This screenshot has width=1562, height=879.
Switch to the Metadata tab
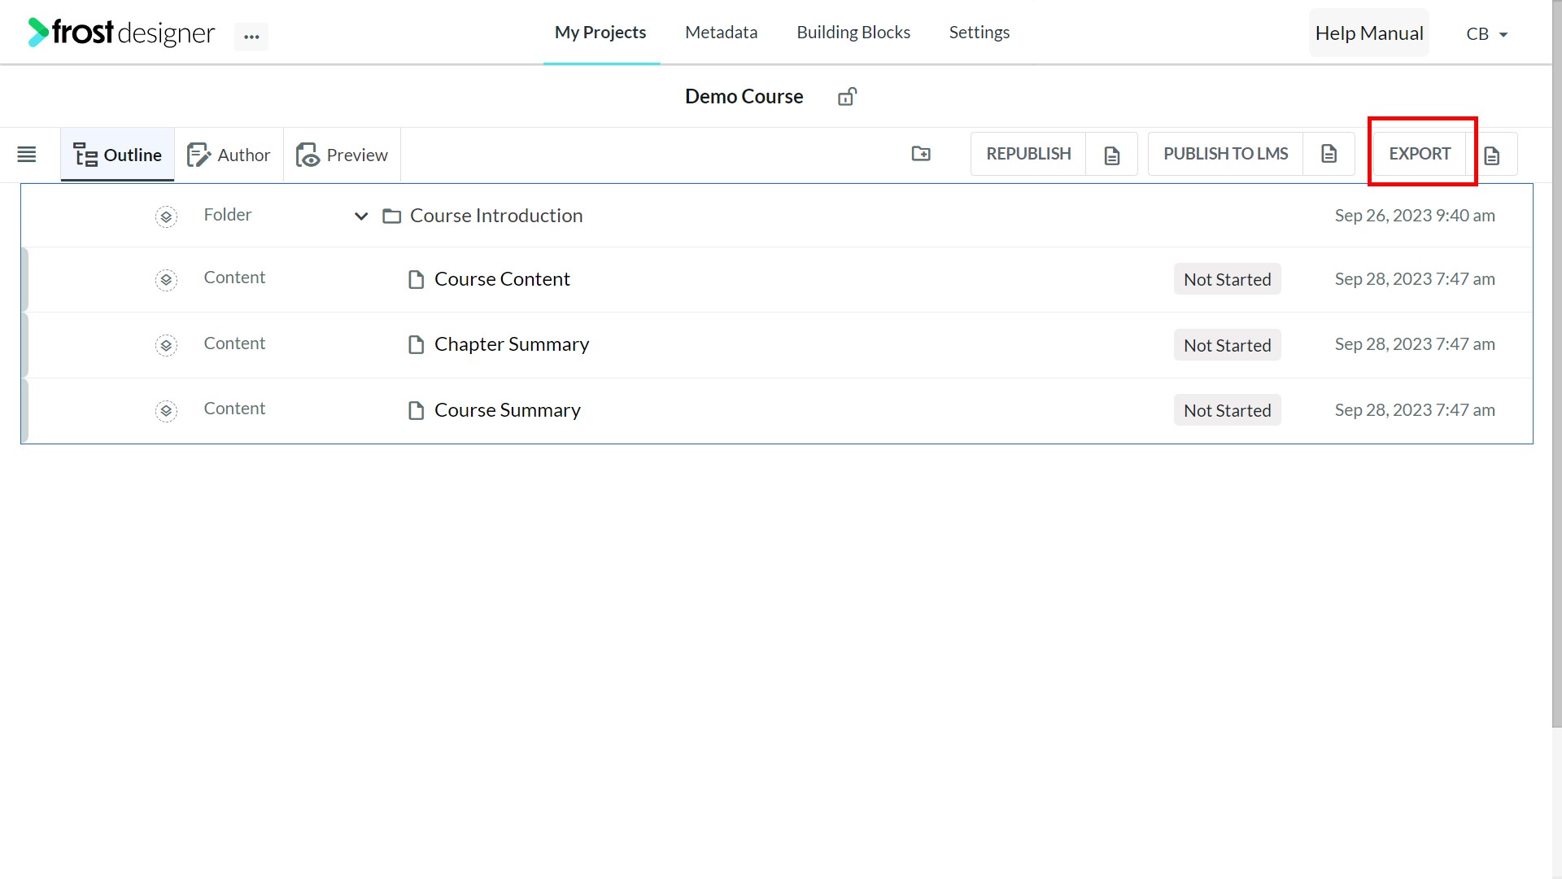(x=721, y=33)
